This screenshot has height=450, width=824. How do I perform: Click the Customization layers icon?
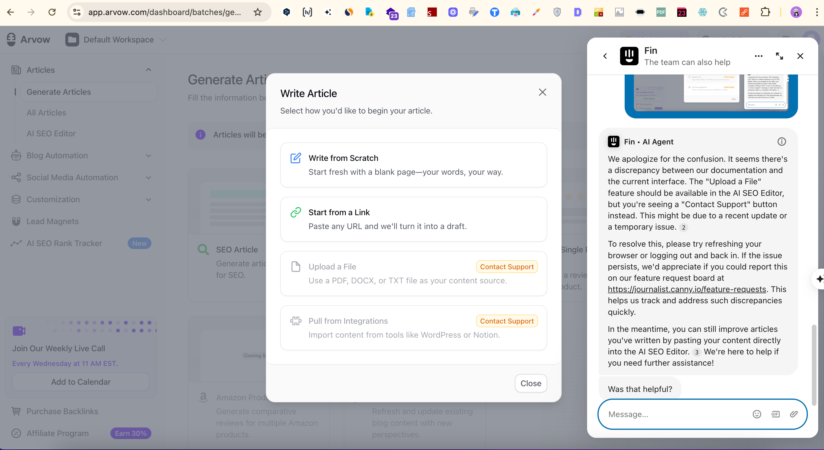(x=16, y=200)
